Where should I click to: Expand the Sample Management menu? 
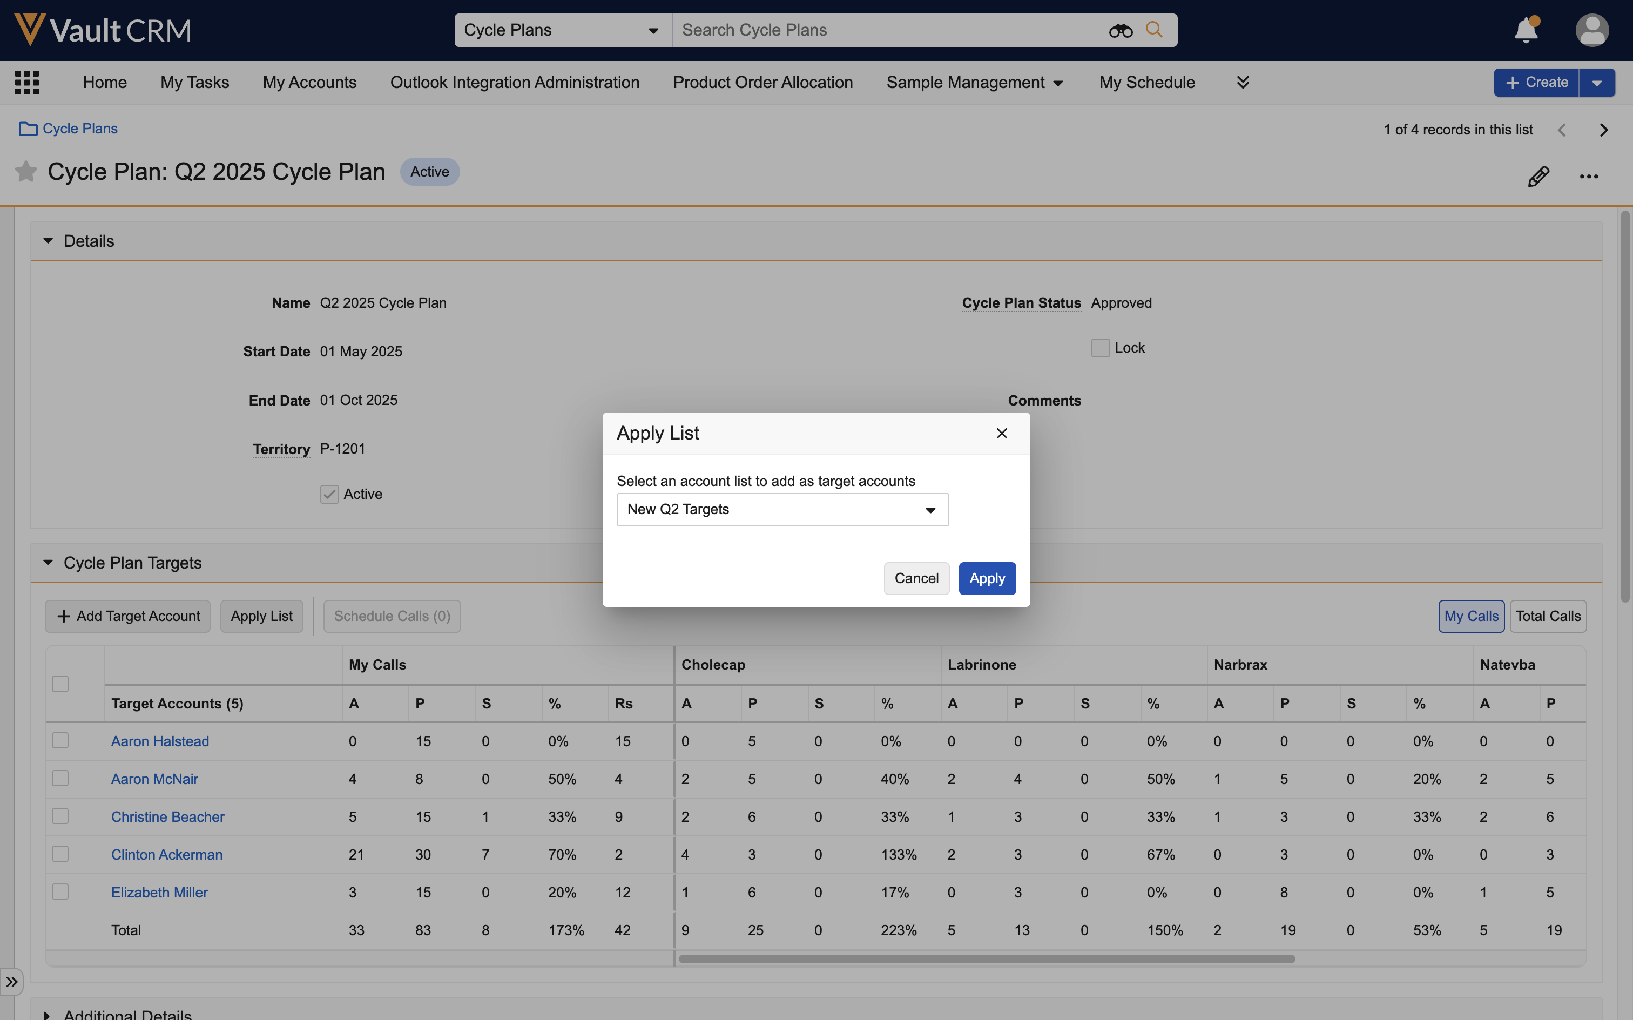[974, 82]
